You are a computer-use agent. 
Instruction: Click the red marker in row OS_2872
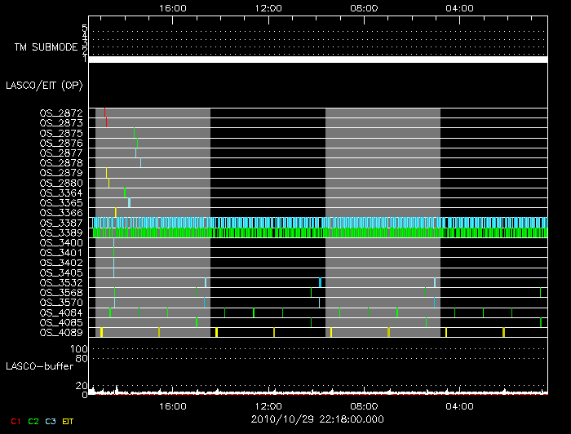tap(104, 113)
